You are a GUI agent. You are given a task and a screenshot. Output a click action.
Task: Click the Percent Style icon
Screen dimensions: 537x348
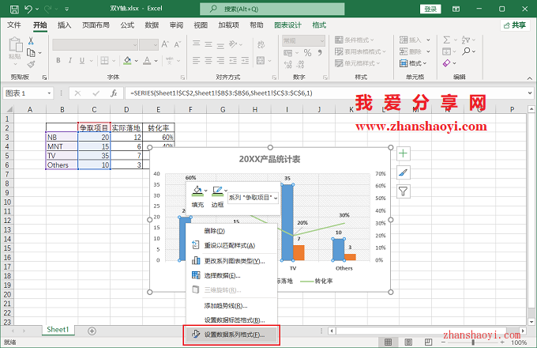[307, 53]
